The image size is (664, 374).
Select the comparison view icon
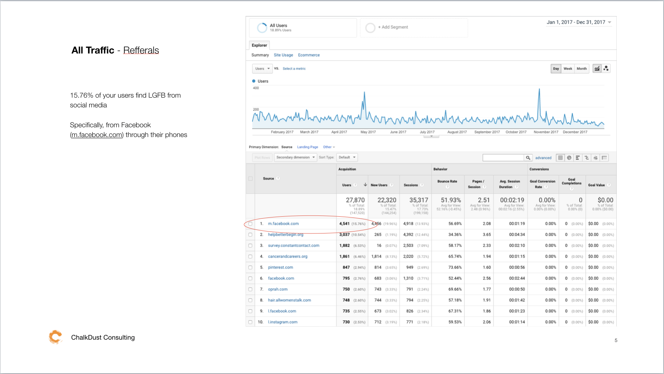click(587, 158)
